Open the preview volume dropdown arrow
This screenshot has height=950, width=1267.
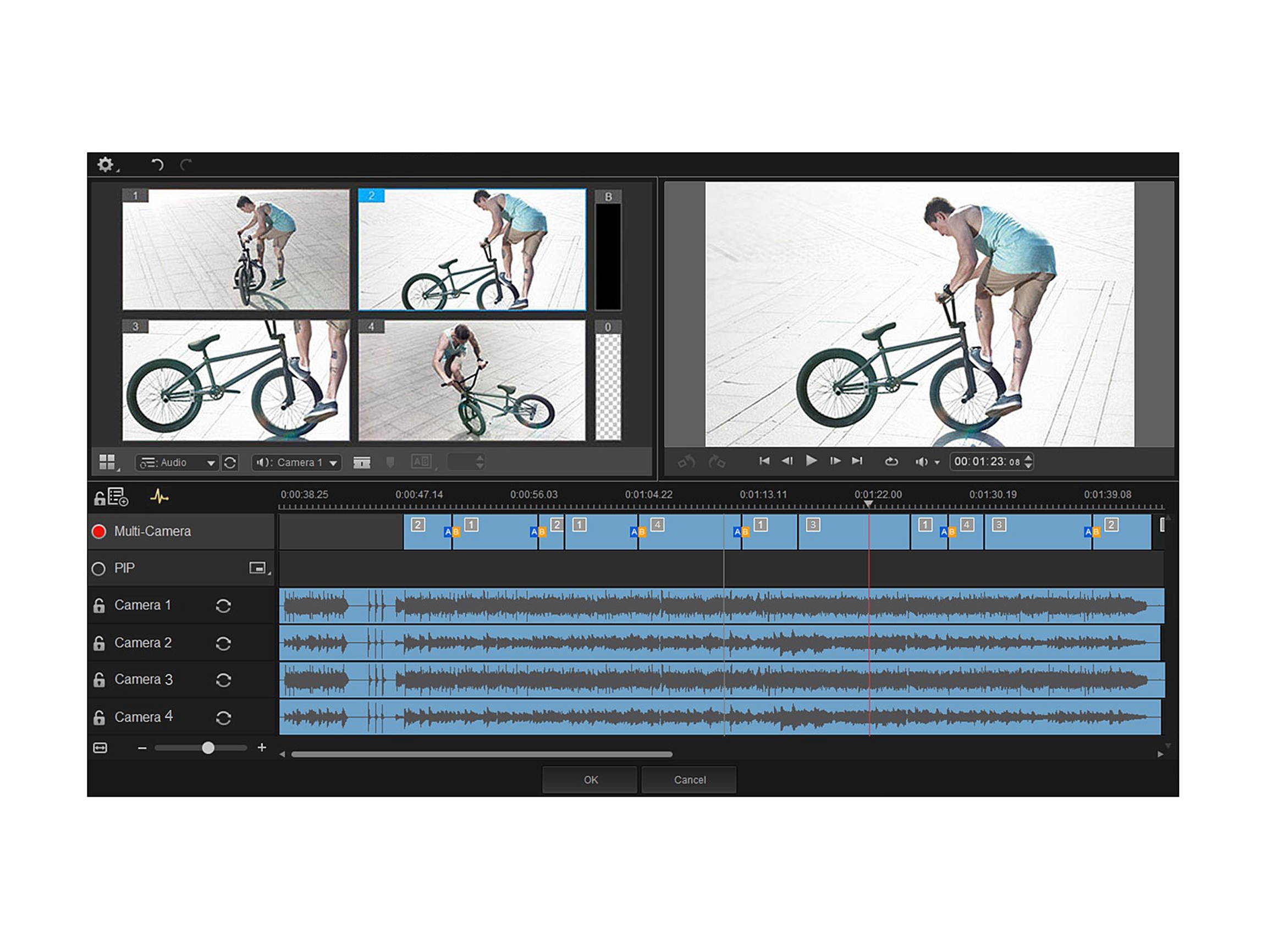[x=938, y=462]
